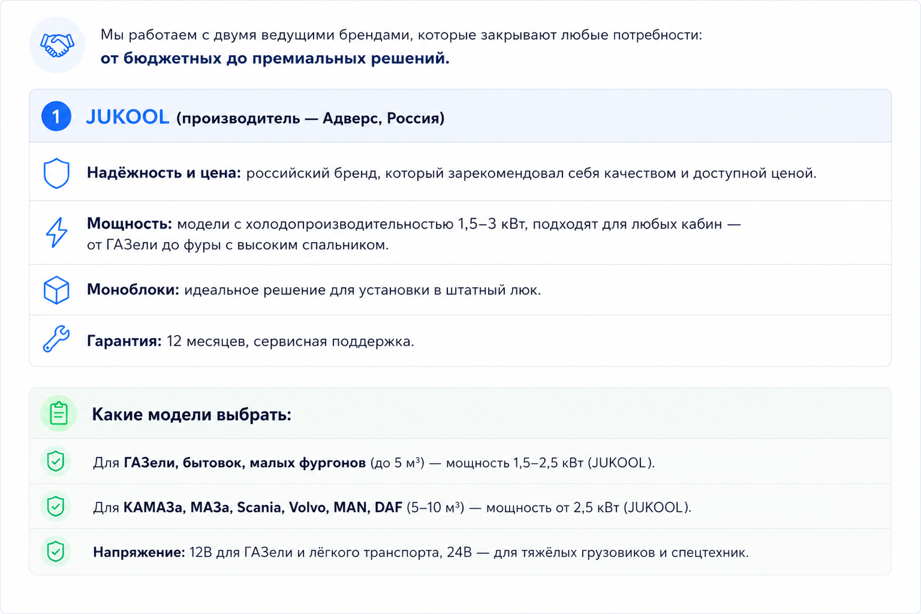This screenshot has height=614, width=921.
Task: Click 'мощность от 2,5 кВт (JUKOOL).' text
Action: tap(589, 508)
